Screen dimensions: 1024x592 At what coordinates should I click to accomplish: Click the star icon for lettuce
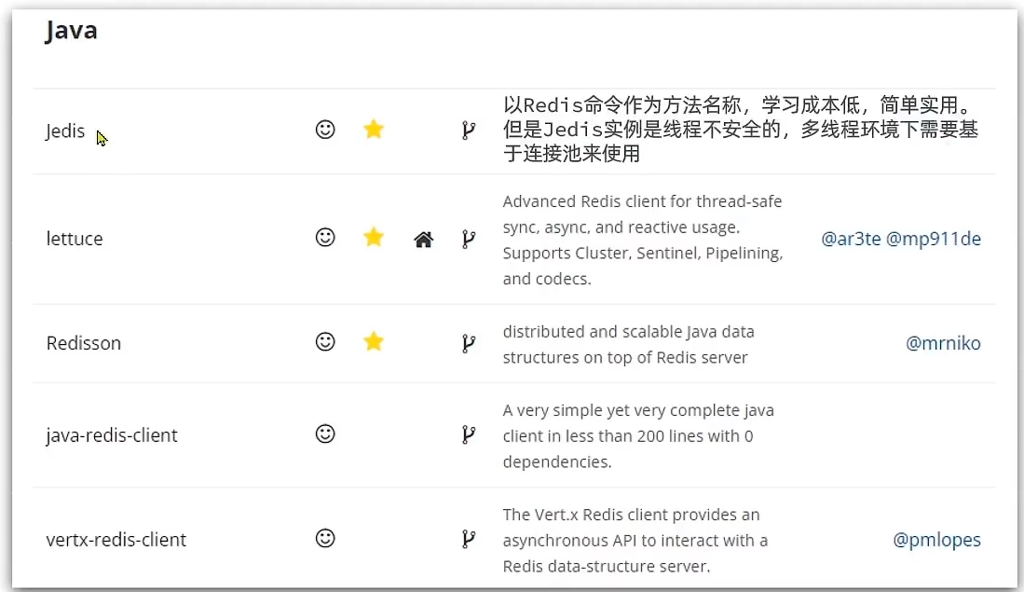coord(374,239)
